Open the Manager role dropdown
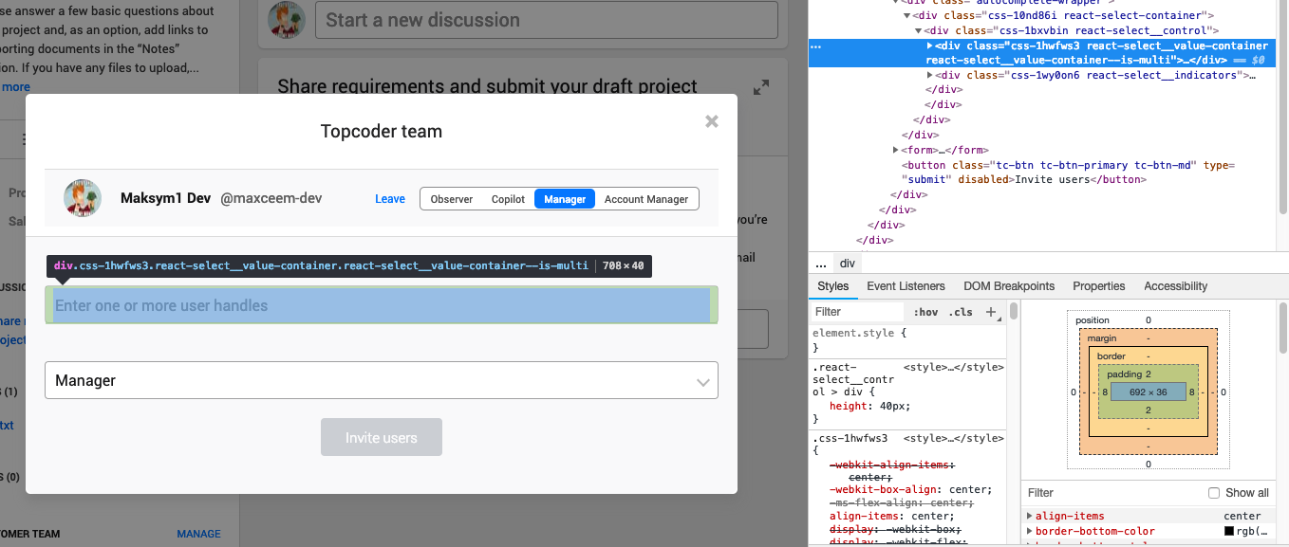Screen dimensions: 1289x547 [x=382, y=380]
